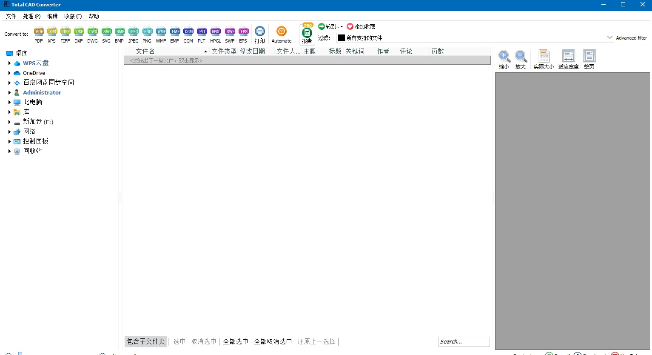The width and height of the screenshot is (652, 355).
Task: Convert to EMF format
Action: point(175,35)
